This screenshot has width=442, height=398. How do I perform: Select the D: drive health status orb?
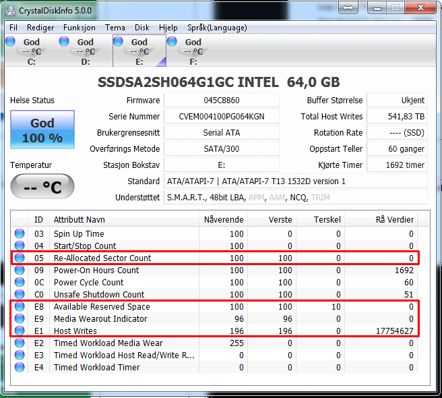(x=64, y=41)
